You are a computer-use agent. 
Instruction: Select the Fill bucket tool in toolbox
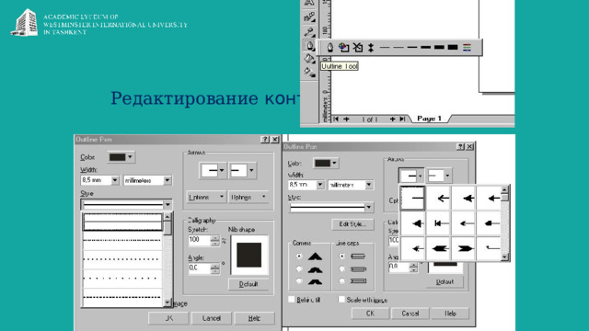pos(309,59)
